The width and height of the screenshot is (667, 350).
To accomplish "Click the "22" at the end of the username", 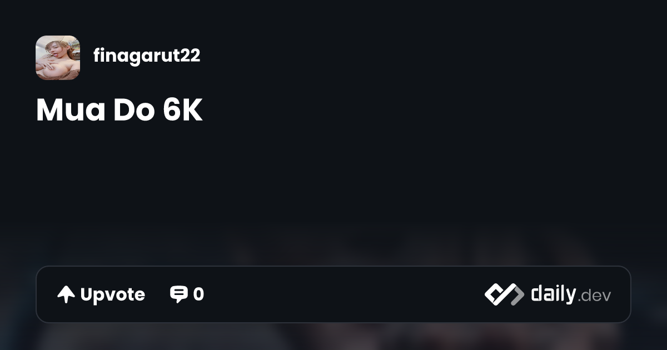I will pos(190,56).
